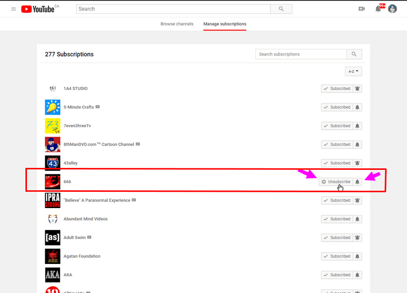Open IPRA Strong channel thumbnail
The width and height of the screenshot is (407, 293).
click(53, 200)
